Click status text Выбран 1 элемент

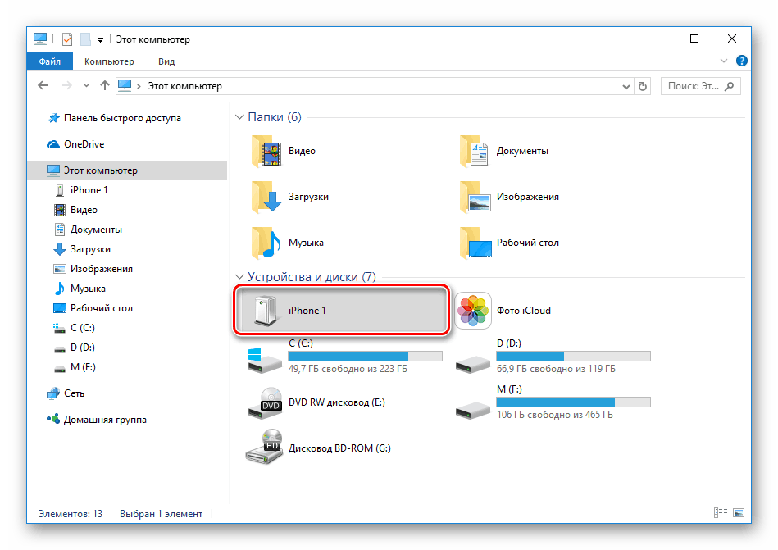[161, 514]
